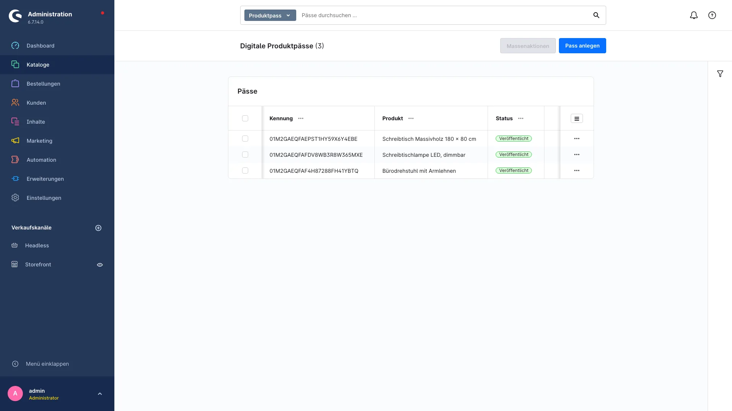Click the Dashboard gauge icon
Image resolution: width=732 pixels, height=411 pixels.
point(15,46)
